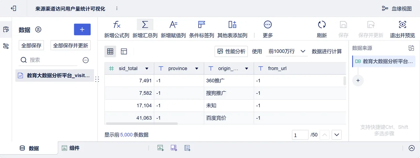Image resolution: width=420 pixels, height=158 pixels.
Task: Click the blue plus button to add data
Action: tap(82, 30)
